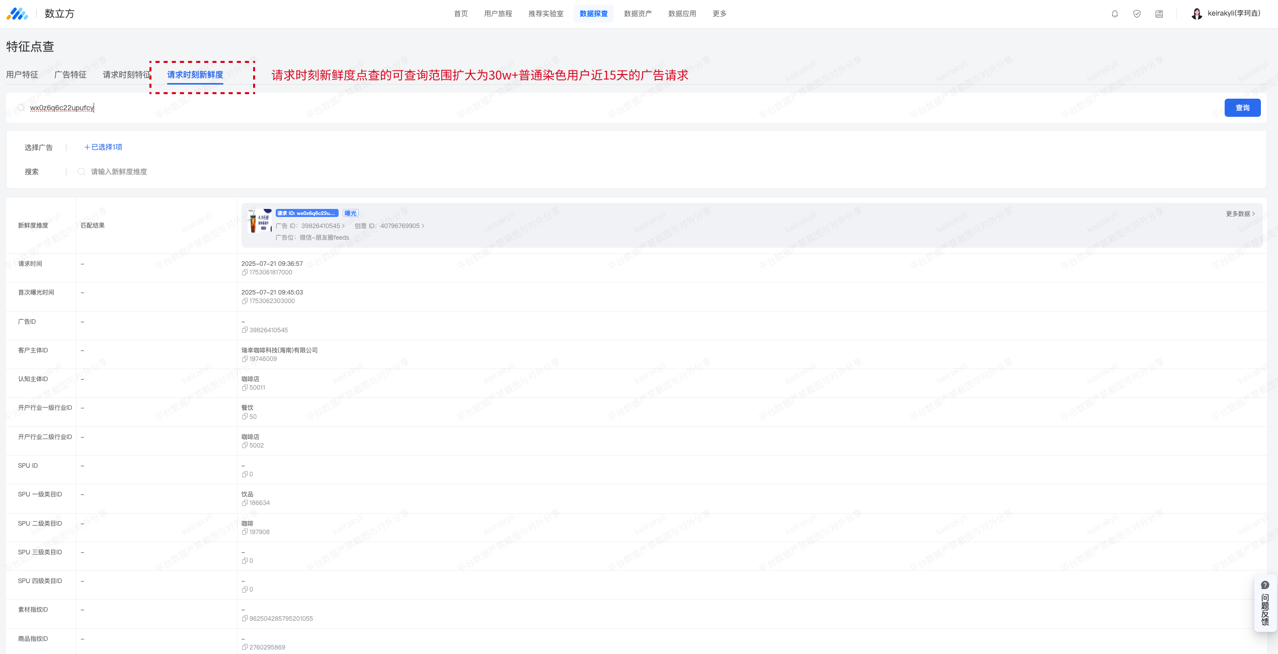
Task: Click the question mark feedback icon
Action: tap(1265, 585)
